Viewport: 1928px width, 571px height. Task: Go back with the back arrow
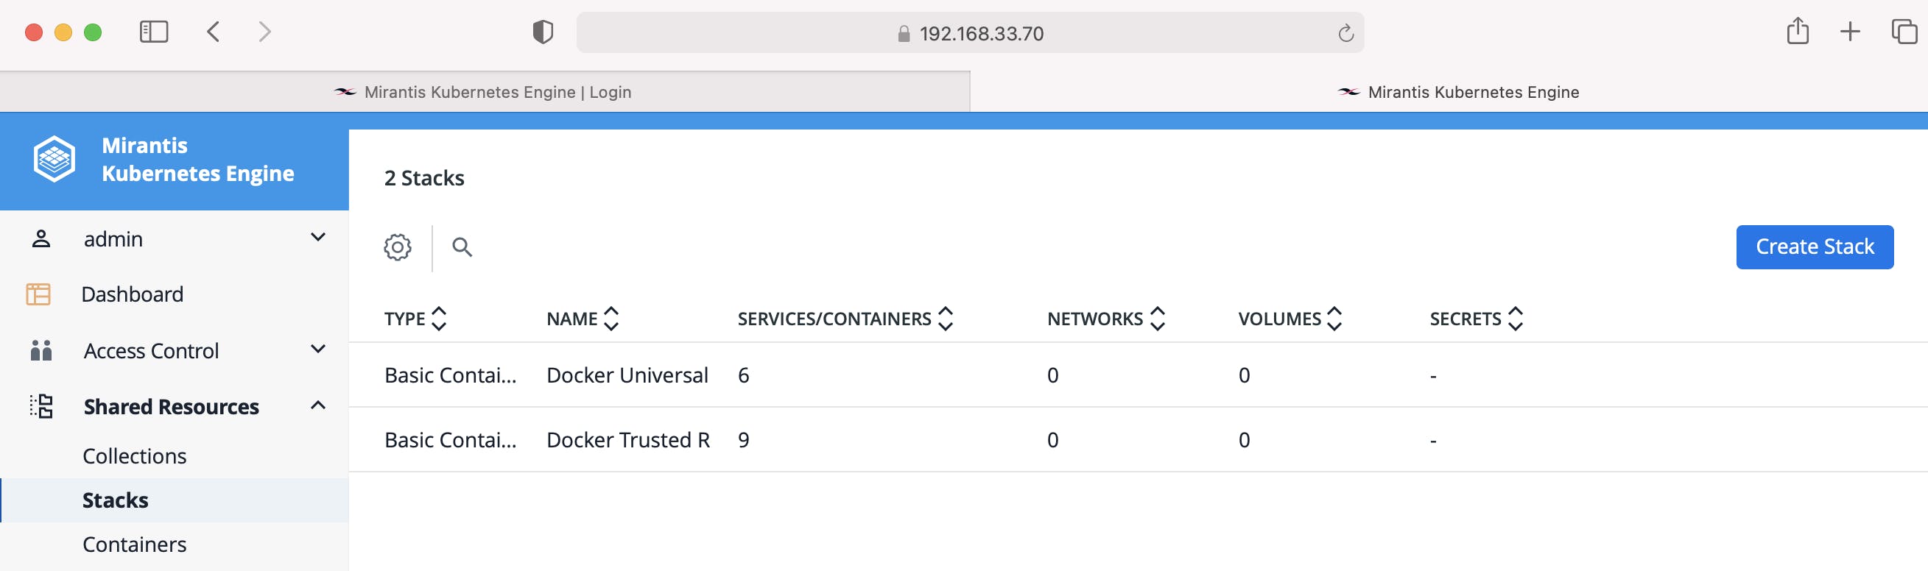pyautogui.click(x=214, y=32)
